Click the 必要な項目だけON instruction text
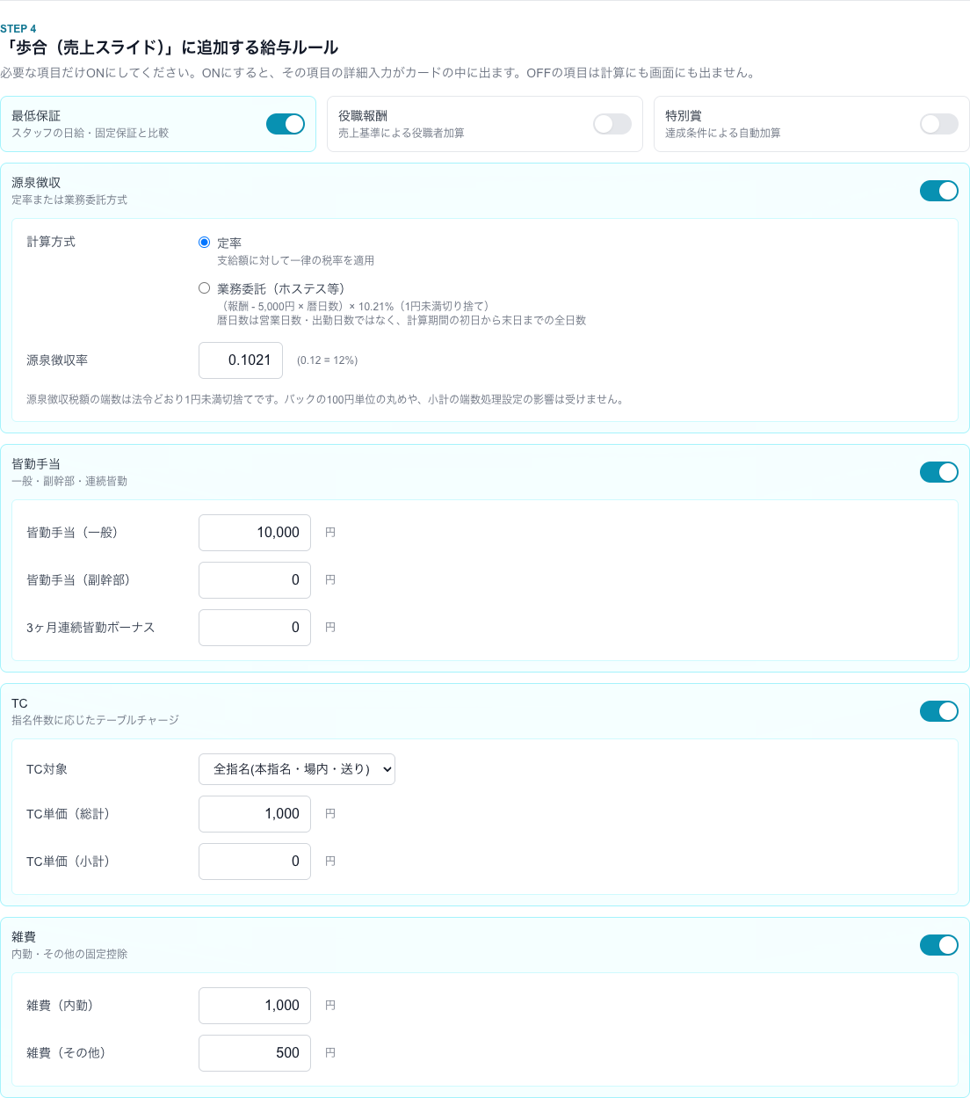Viewport: 970px width, 1098px height. (x=378, y=73)
